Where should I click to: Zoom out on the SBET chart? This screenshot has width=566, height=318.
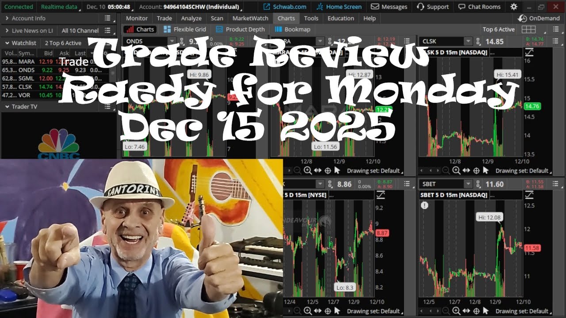(446, 311)
